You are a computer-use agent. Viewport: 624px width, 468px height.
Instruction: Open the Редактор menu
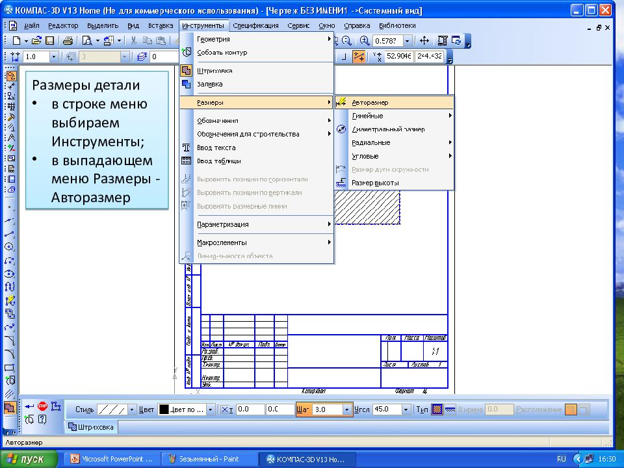[x=63, y=25]
